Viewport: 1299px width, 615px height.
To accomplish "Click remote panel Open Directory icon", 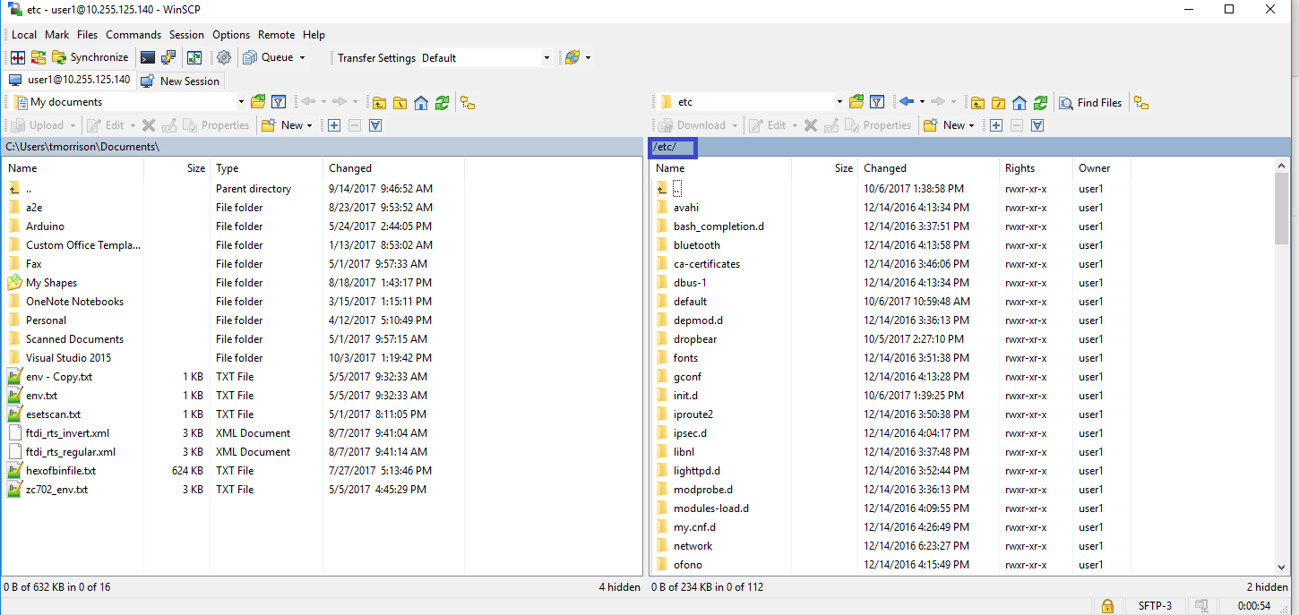I will coord(856,102).
